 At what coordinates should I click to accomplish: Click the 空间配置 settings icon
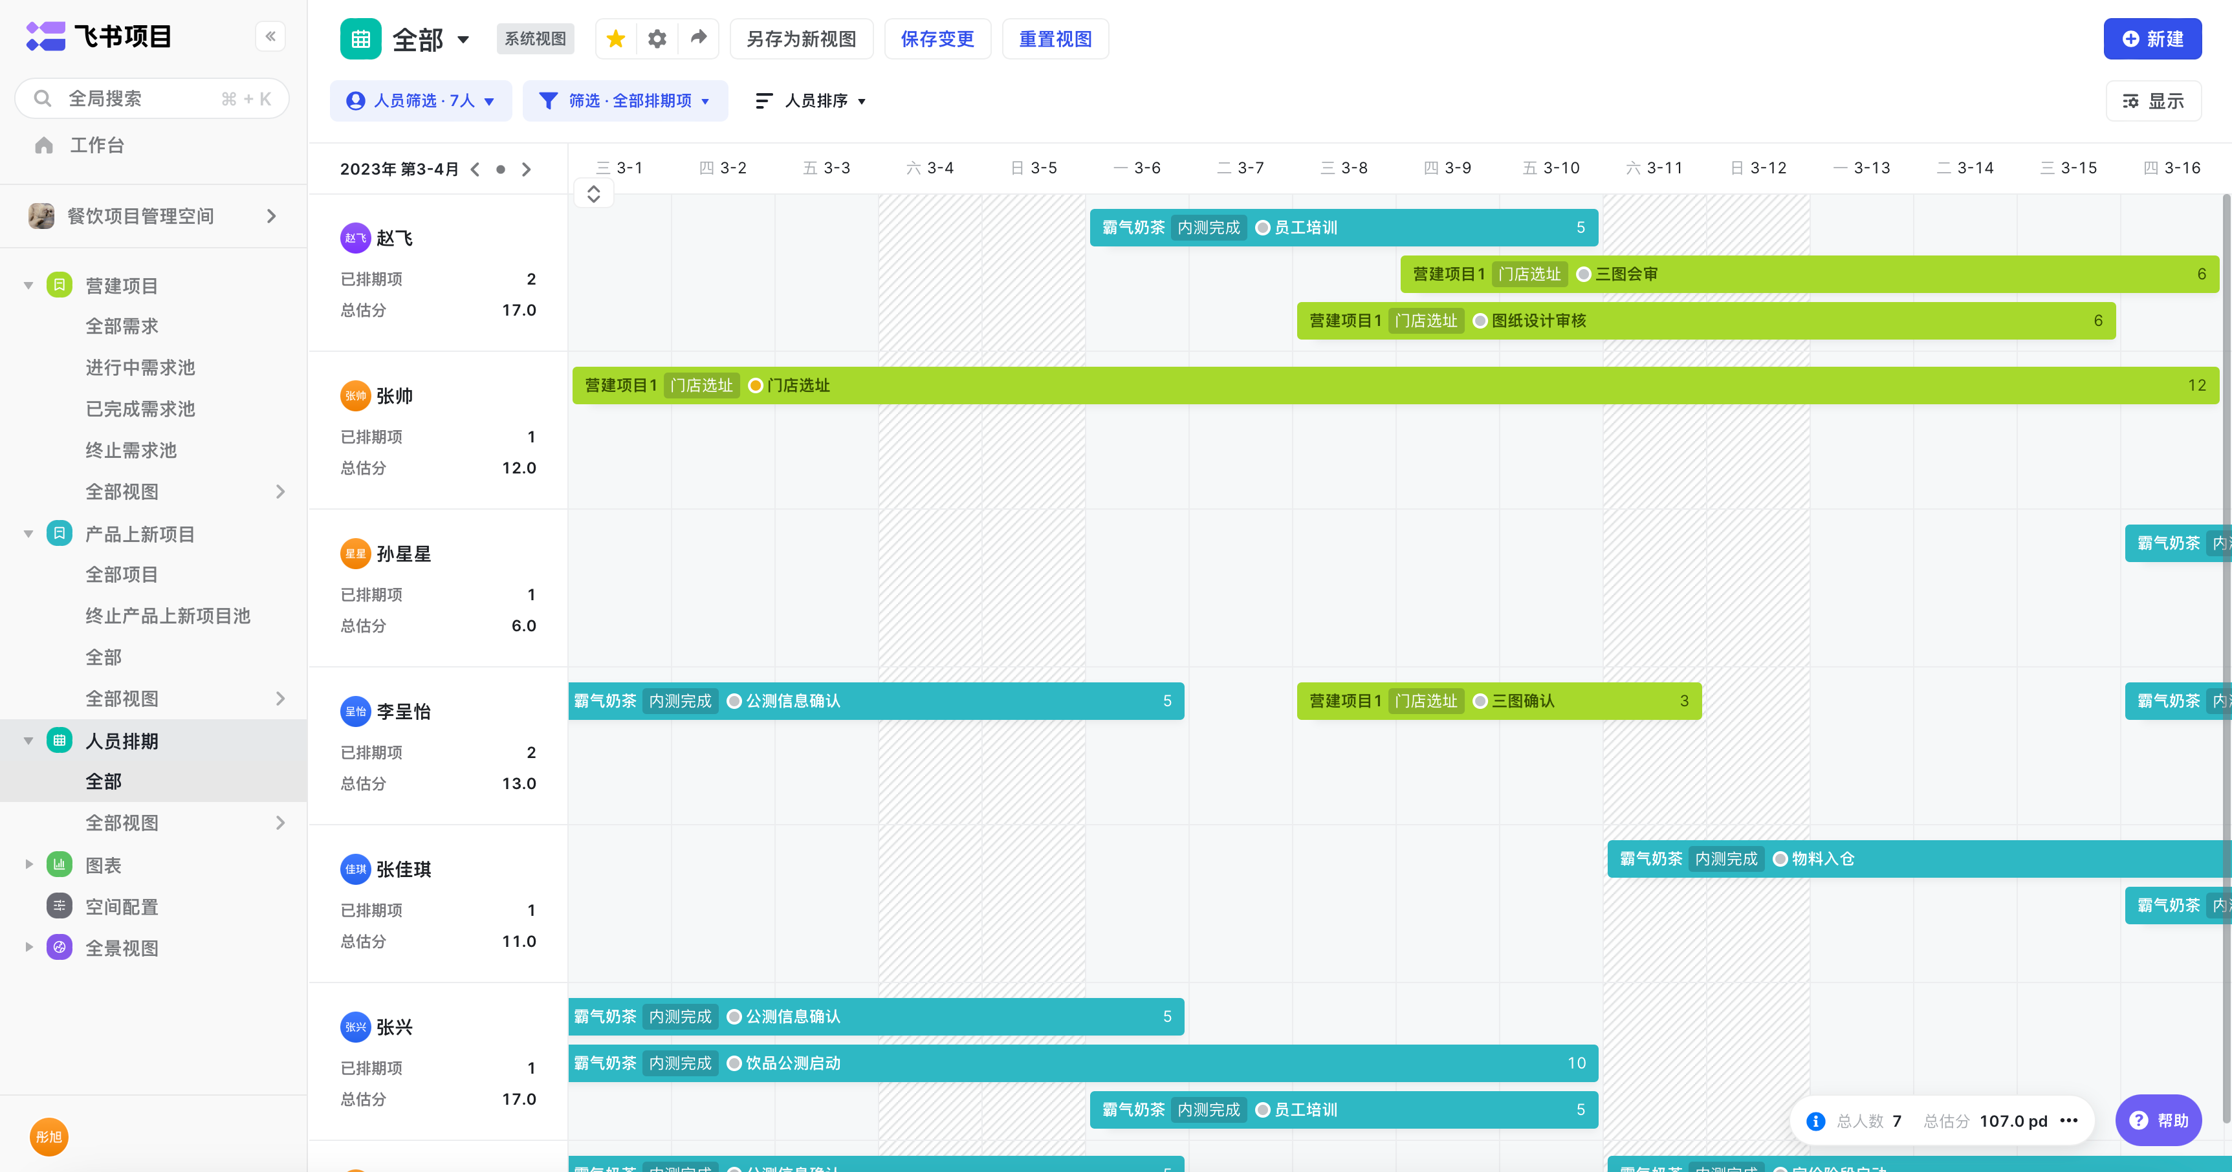click(x=59, y=906)
